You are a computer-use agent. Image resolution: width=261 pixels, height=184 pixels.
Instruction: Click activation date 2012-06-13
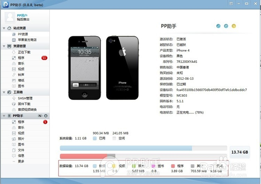pyautogui.click(x=185, y=79)
